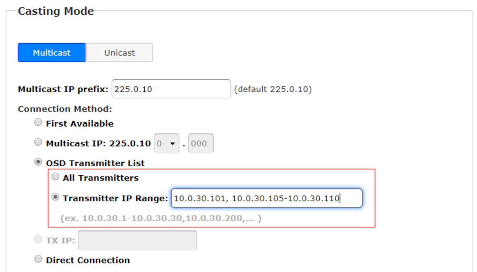Select the OSD Transmitter List radio button
Viewport: 477px width, 272px height.
pyautogui.click(x=38, y=163)
